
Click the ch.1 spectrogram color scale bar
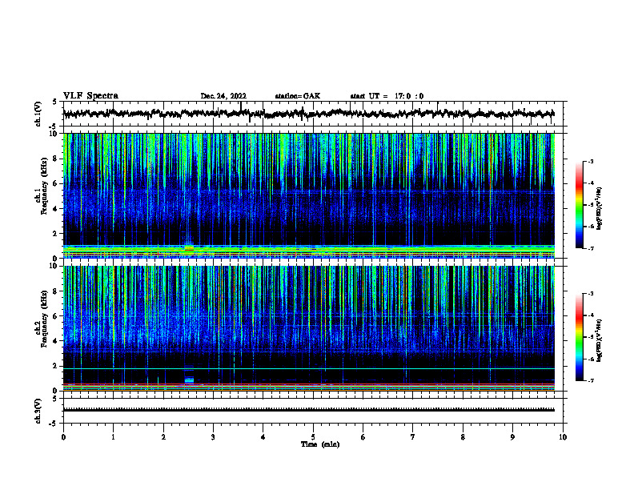pos(579,205)
